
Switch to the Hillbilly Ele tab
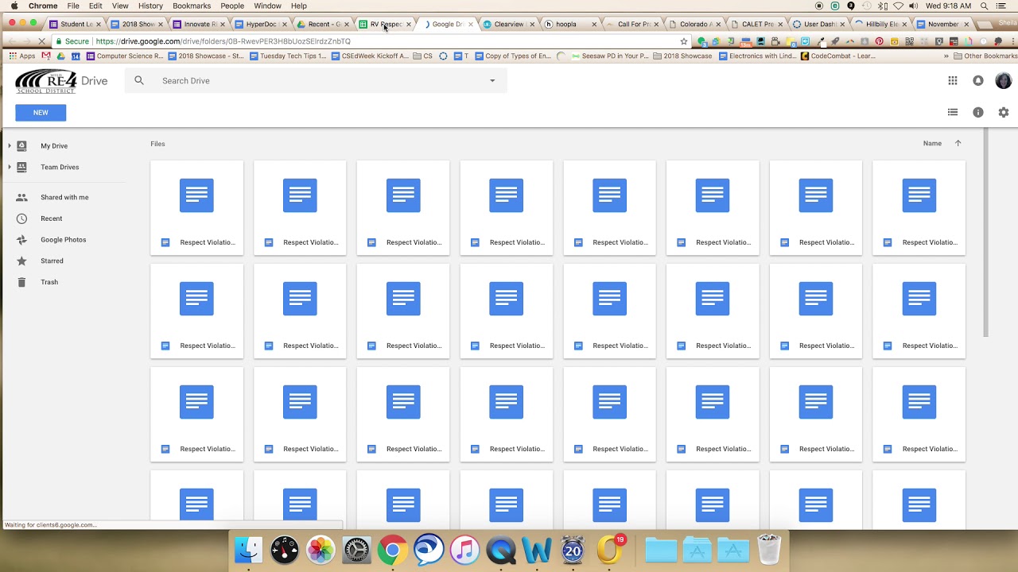[882, 24]
